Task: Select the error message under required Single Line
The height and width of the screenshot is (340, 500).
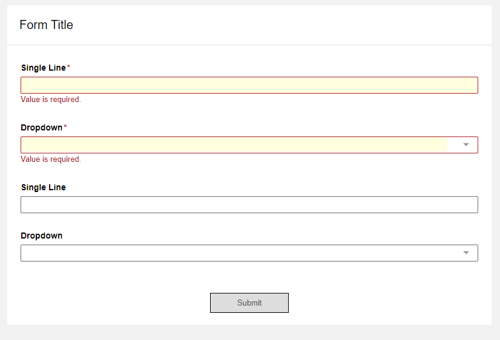Action: click(x=51, y=100)
